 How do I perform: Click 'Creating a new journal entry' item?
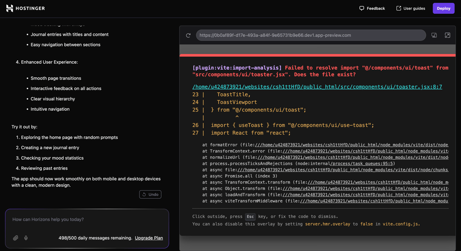[x=50, y=148]
